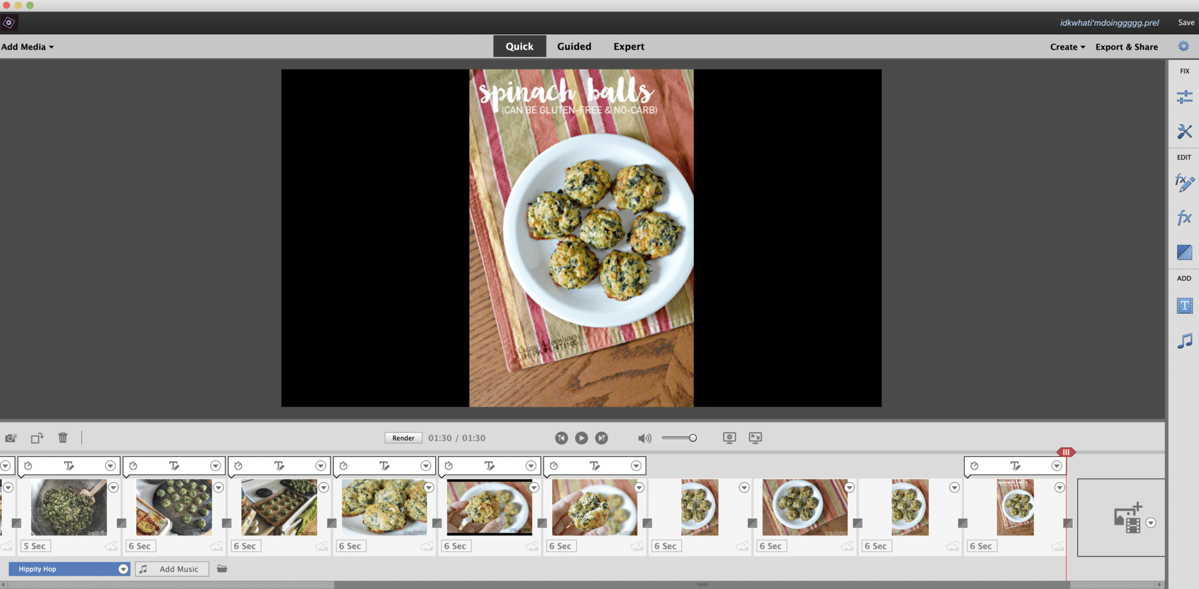Click the 5 Sec duration field
1199x589 pixels.
[x=35, y=546]
